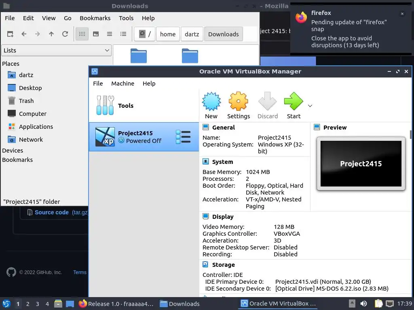414x310 pixels.
Task: Click the Terms link on GitHub page
Action: point(80,272)
